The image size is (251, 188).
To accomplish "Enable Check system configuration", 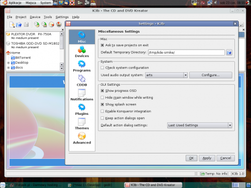I will click(x=102, y=68).
